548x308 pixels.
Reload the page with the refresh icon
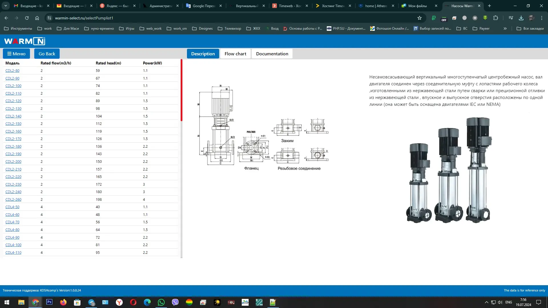tap(27, 18)
